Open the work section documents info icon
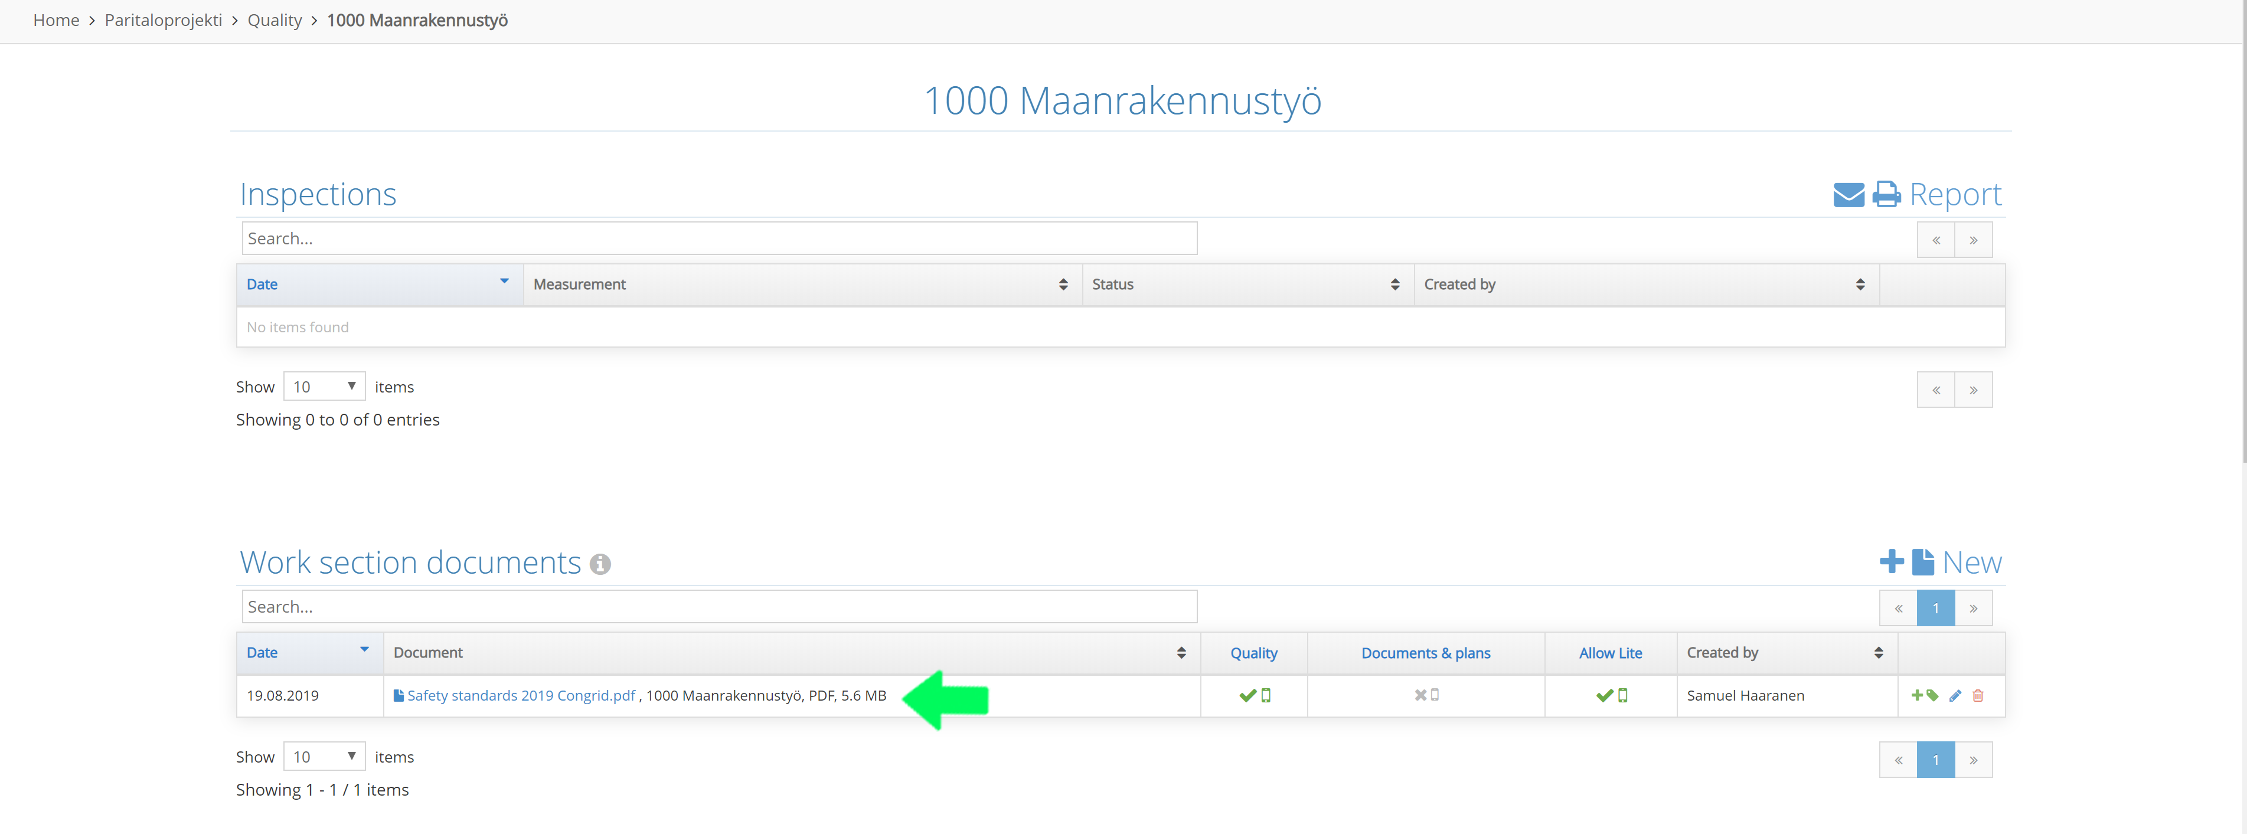The height and width of the screenshot is (834, 2247). (x=600, y=564)
